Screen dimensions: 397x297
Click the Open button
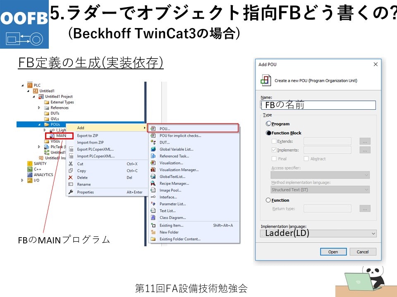coord(333,252)
